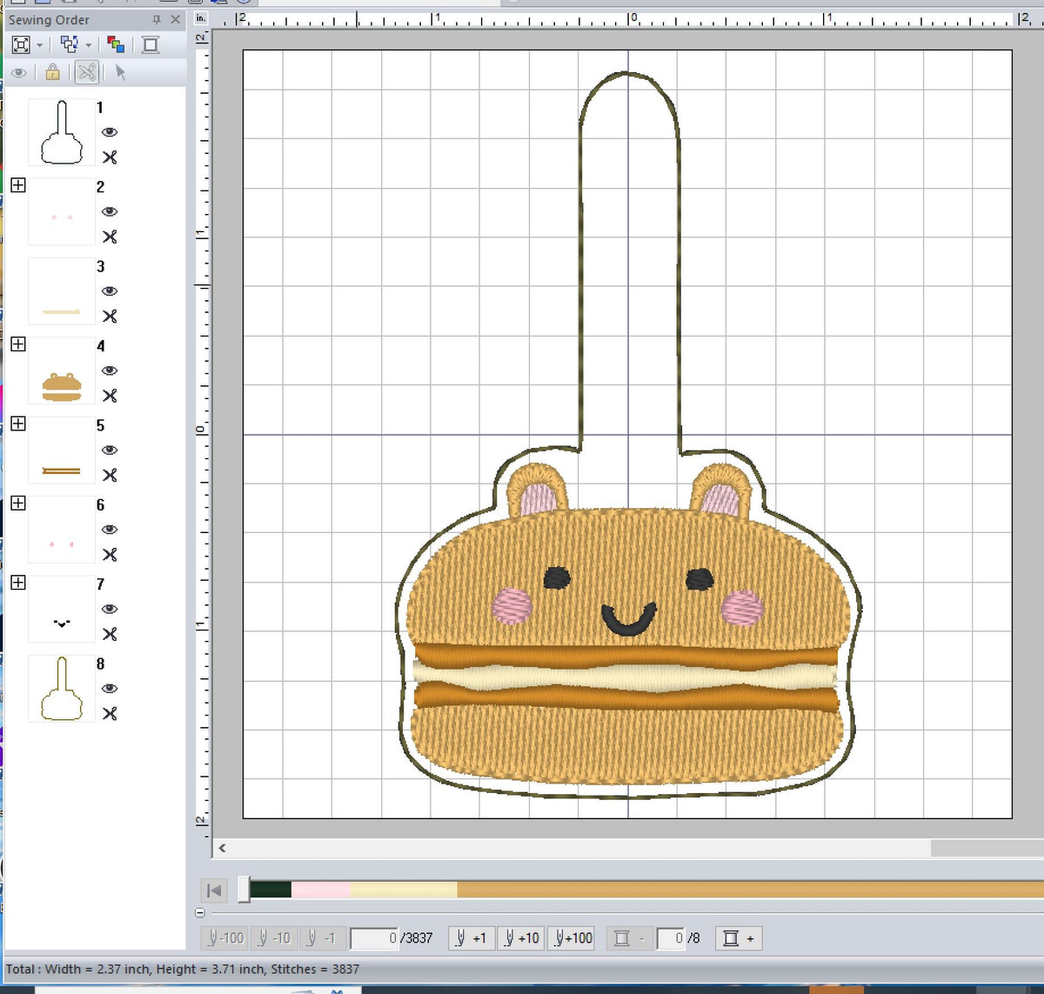This screenshot has height=994, width=1044.
Task: Expand sewing order group 5
Action: [17, 425]
